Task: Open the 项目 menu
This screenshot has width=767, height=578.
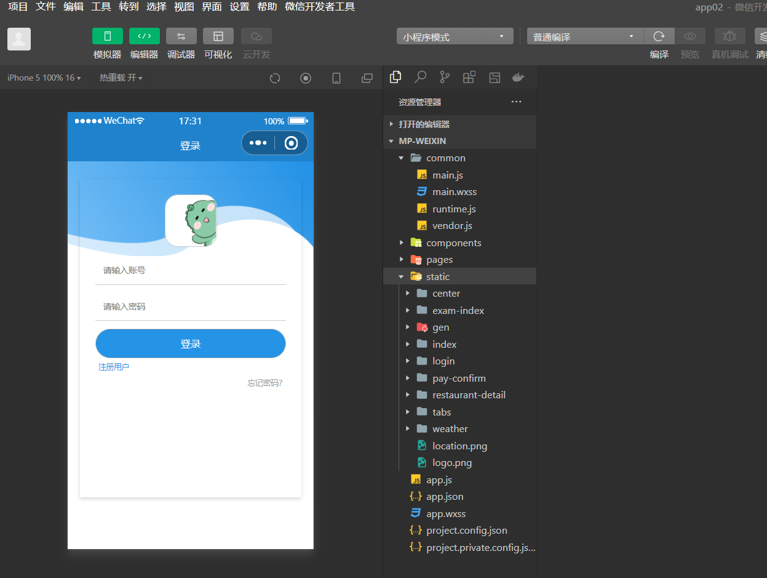Action: [18, 7]
